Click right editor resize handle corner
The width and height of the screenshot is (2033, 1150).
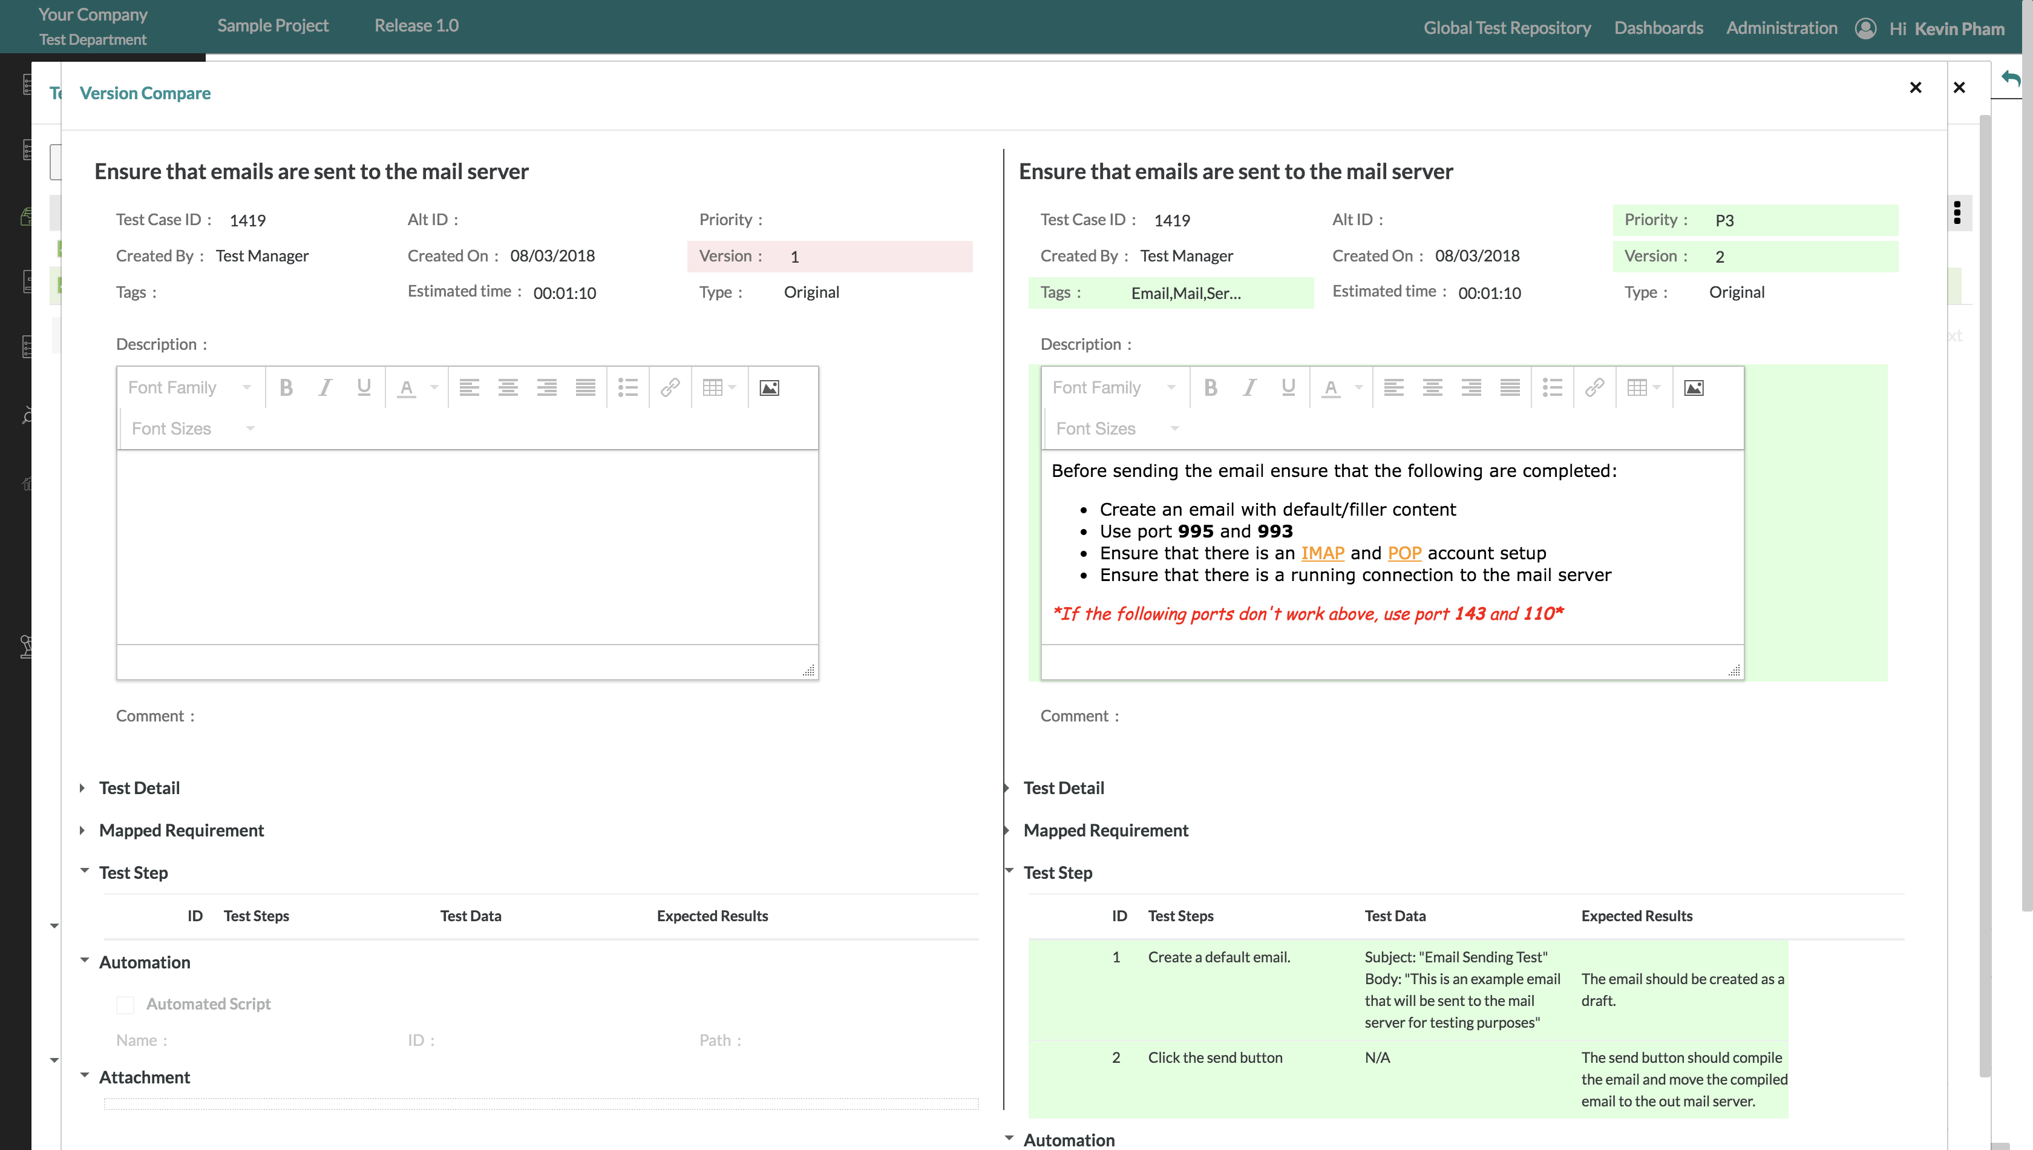(1733, 670)
